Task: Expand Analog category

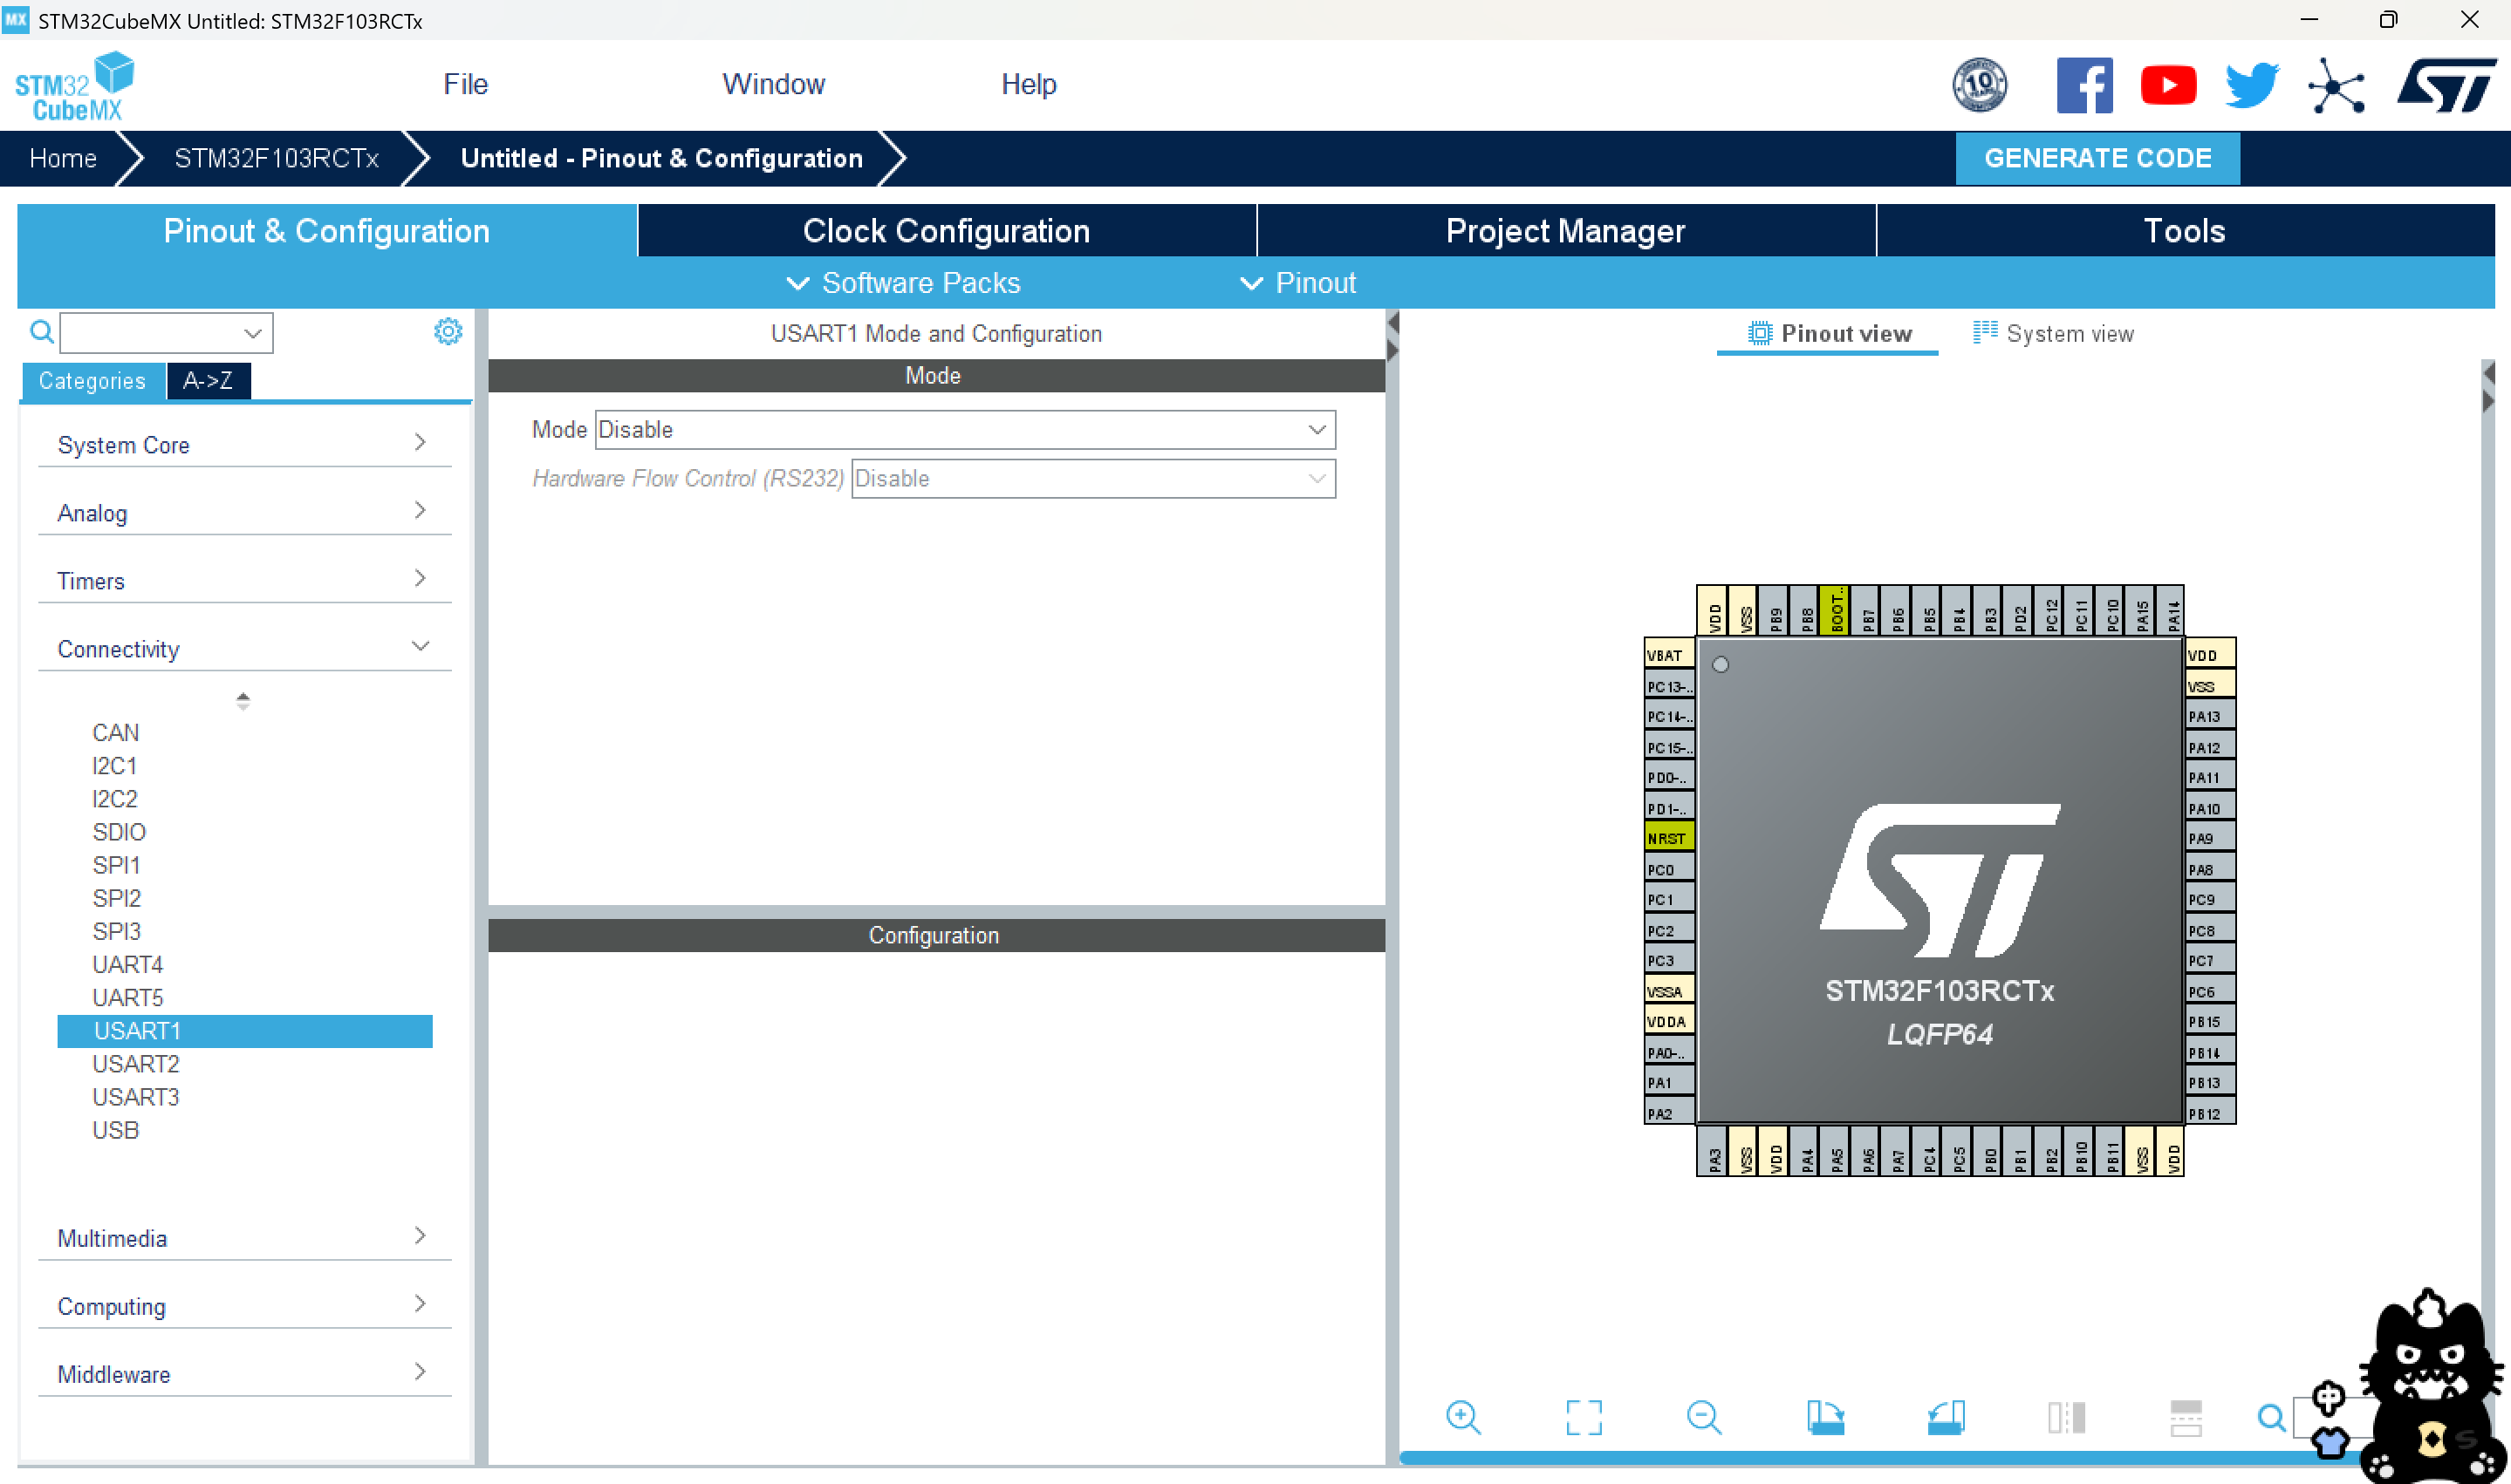Action: [x=244, y=512]
